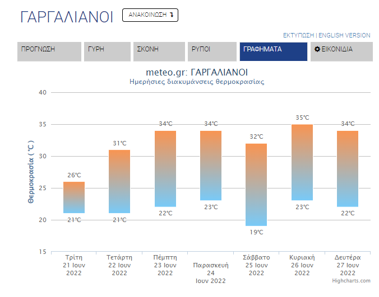Click the ΓΑΡΓΑΛΙΑΝΟΙ page heading
The width and height of the screenshot is (379, 297).
tap(67, 17)
